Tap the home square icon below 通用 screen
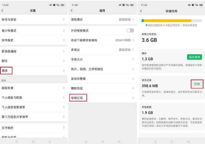The height and width of the screenshot is (144, 205). pos(102,142)
